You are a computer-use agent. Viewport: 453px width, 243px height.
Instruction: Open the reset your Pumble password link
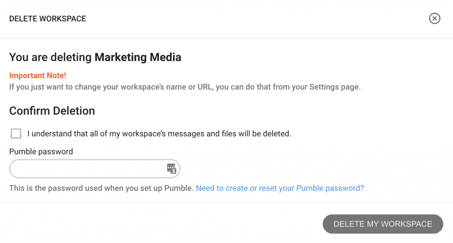pos(280,188)
